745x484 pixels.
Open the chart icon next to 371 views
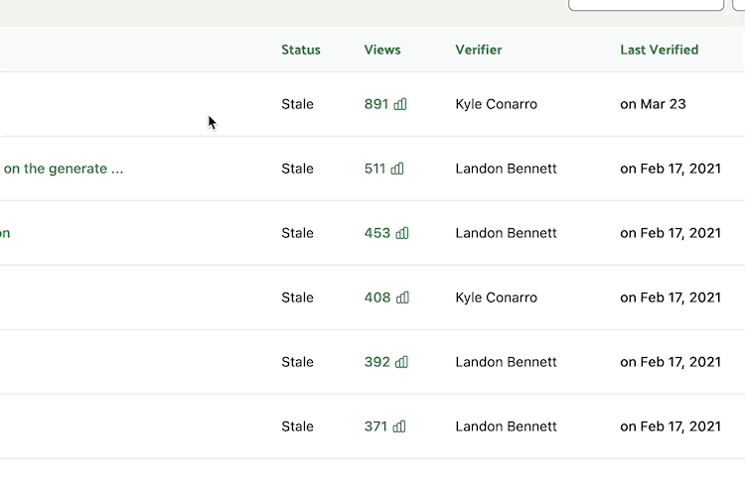[399, 426]
